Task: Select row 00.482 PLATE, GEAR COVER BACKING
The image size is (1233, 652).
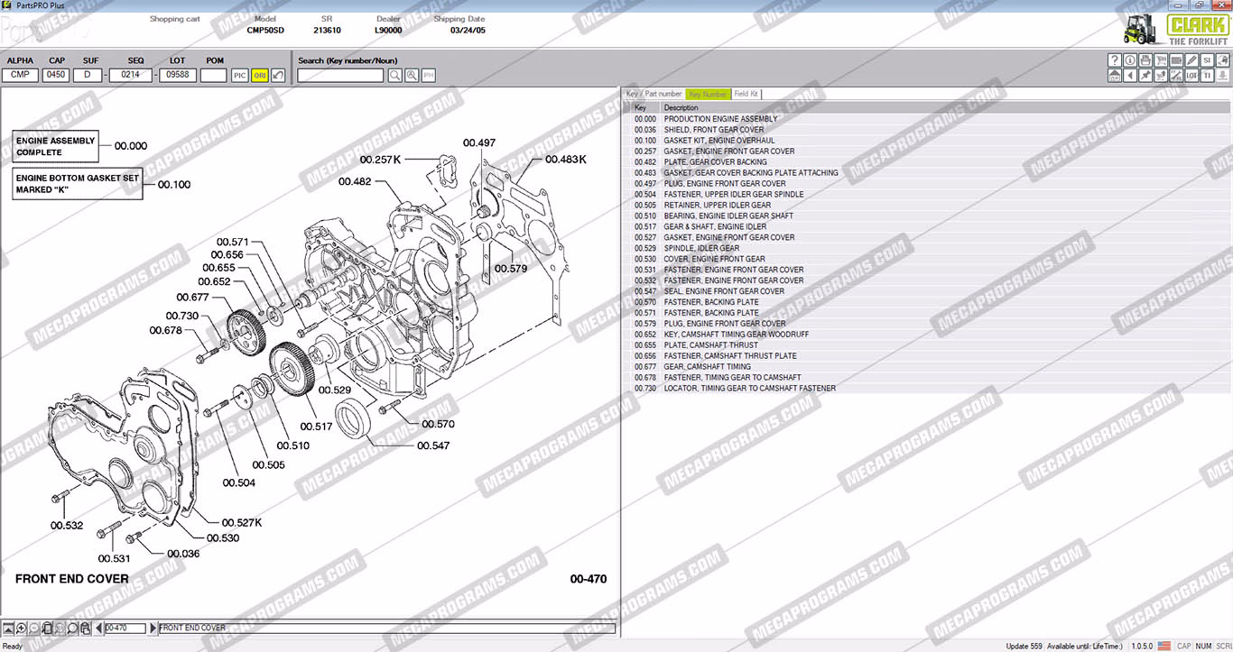Action: click(x=928, y=162)
